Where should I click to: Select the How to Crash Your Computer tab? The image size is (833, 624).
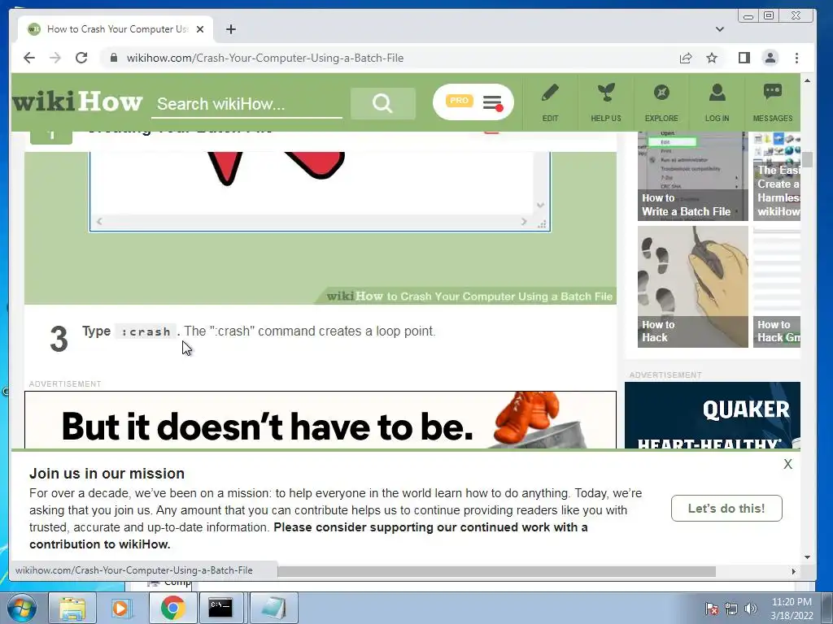pyautogui.click(x=116, y=29)
